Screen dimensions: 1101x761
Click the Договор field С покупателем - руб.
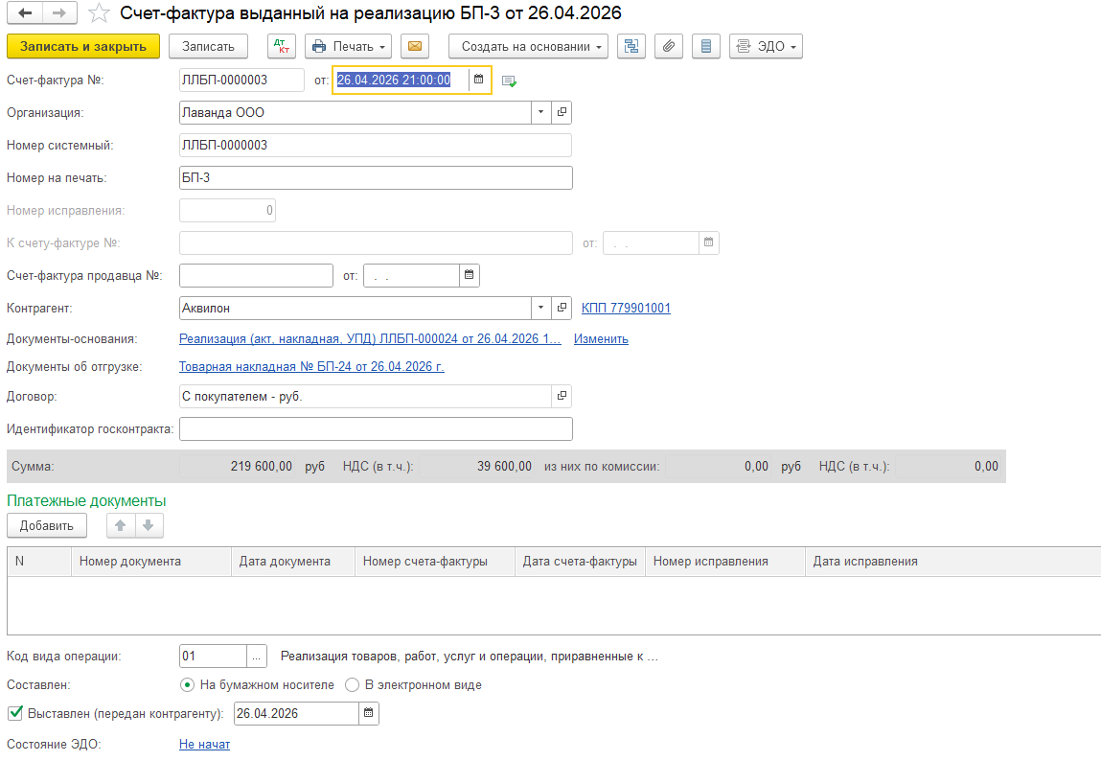pos(365,396)
